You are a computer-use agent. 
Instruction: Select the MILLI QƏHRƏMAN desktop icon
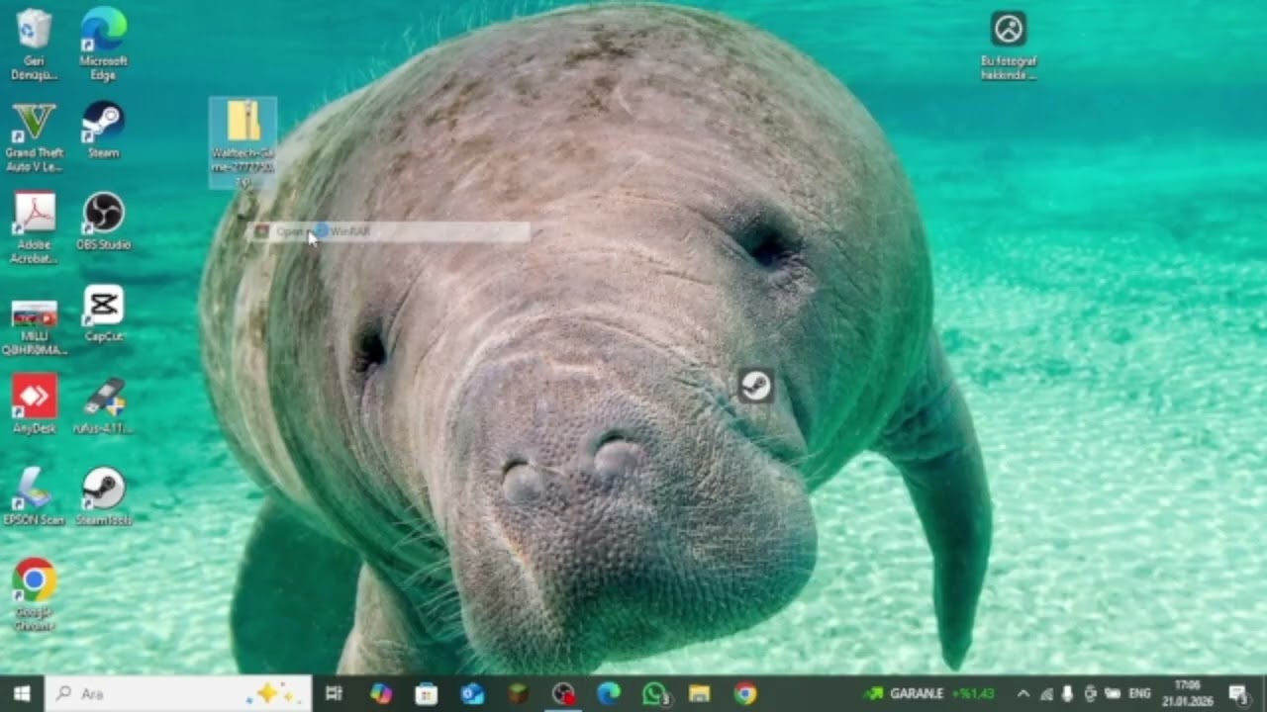35,326
